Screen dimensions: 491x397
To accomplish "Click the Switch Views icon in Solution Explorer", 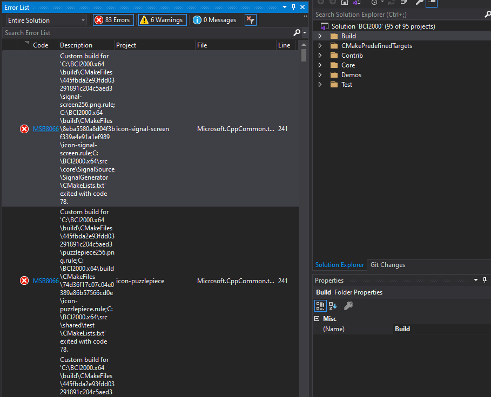I will pyautogui.click(x=357, y=2).
